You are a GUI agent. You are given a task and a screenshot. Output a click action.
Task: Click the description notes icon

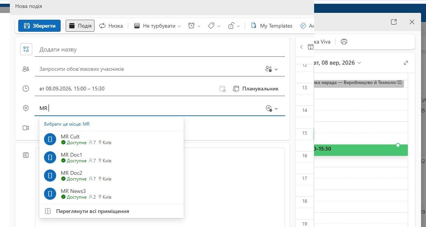tap(26, 155)
